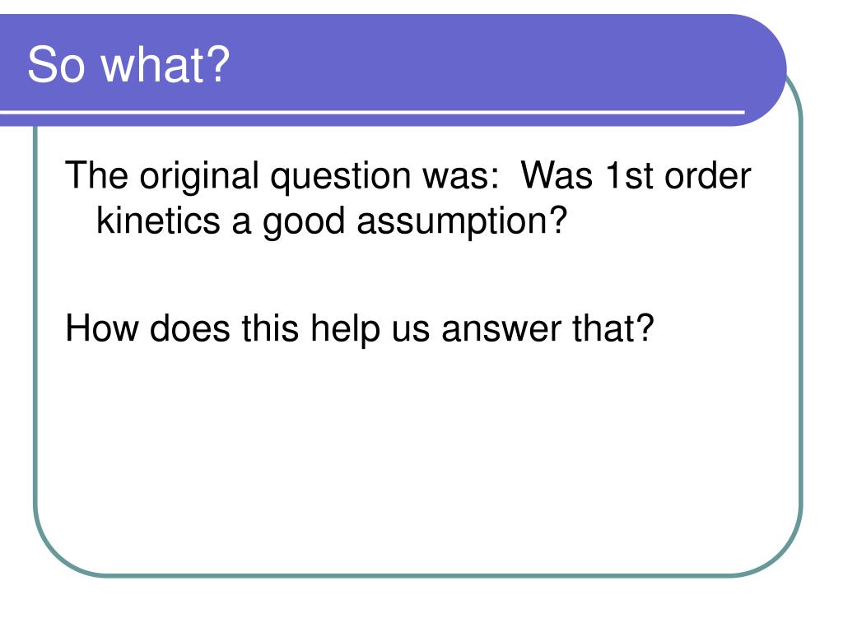
Task: Click the word "question" in the body text
Action: coord(340,178)
